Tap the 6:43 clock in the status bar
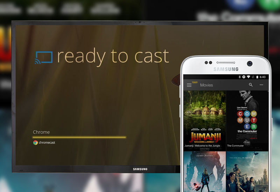 pyautogui.click(x=262, y=77)
